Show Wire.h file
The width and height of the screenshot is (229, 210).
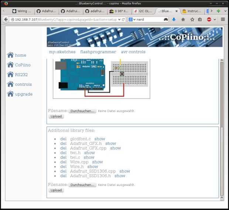(x=92, y=167)
